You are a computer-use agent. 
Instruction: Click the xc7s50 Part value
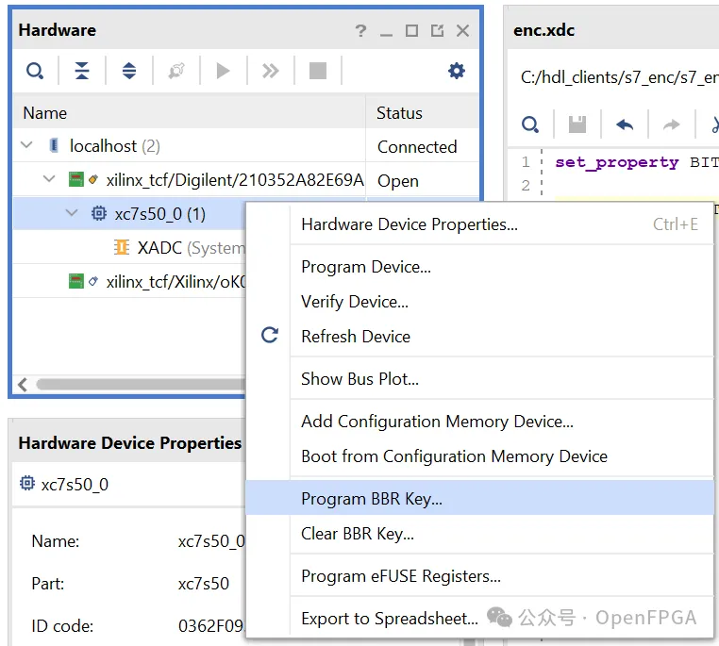[204, 584]
